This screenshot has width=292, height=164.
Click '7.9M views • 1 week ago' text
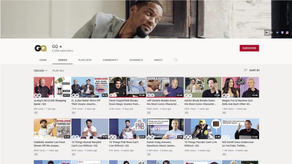click(x=234, y=109)
